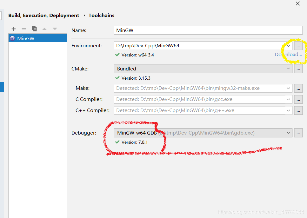
Task: Copy the selected toolchain
Action: click(x=34, y=29)
